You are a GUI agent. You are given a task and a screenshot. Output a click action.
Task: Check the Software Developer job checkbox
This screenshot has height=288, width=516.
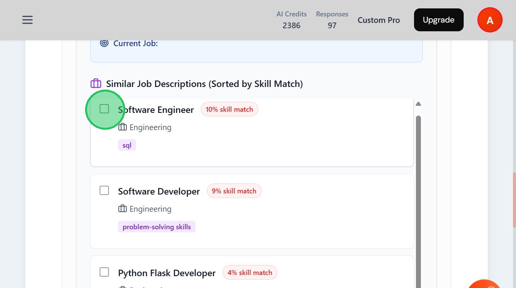pos(104,190)
